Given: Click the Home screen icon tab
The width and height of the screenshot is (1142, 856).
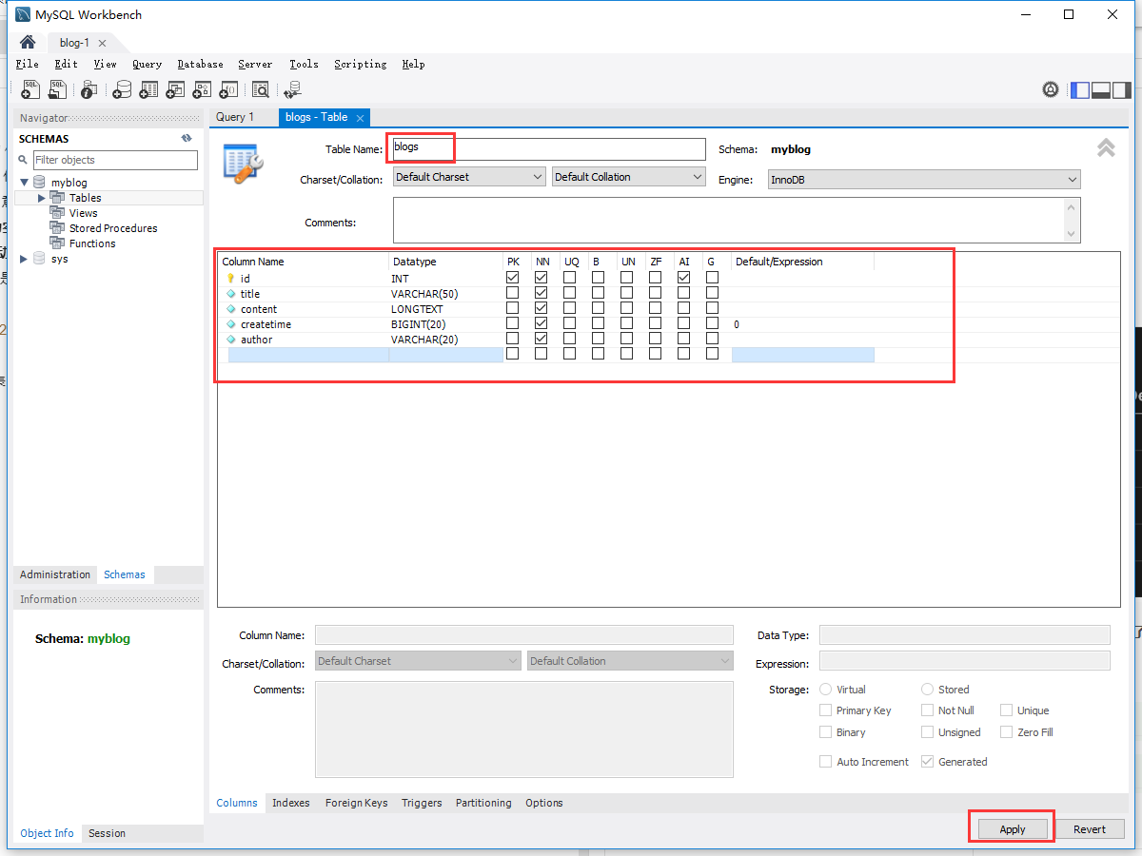Looking at the screenshot, I should (28, 43).
